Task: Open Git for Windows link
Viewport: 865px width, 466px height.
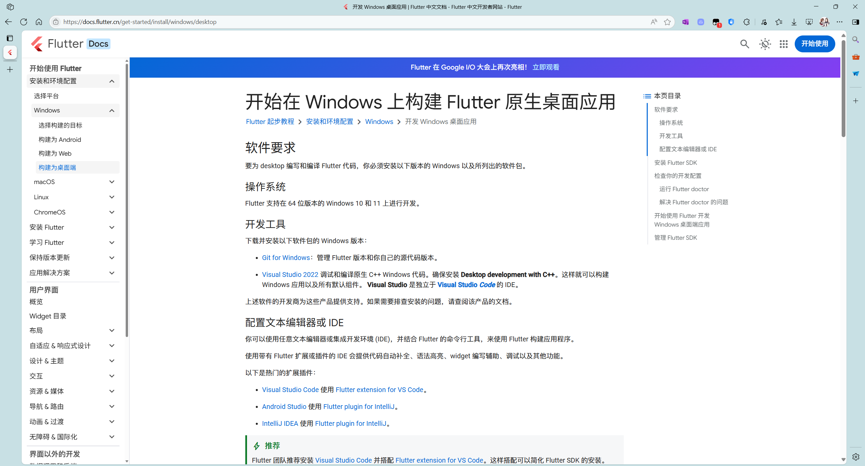Action: [286, 258]
